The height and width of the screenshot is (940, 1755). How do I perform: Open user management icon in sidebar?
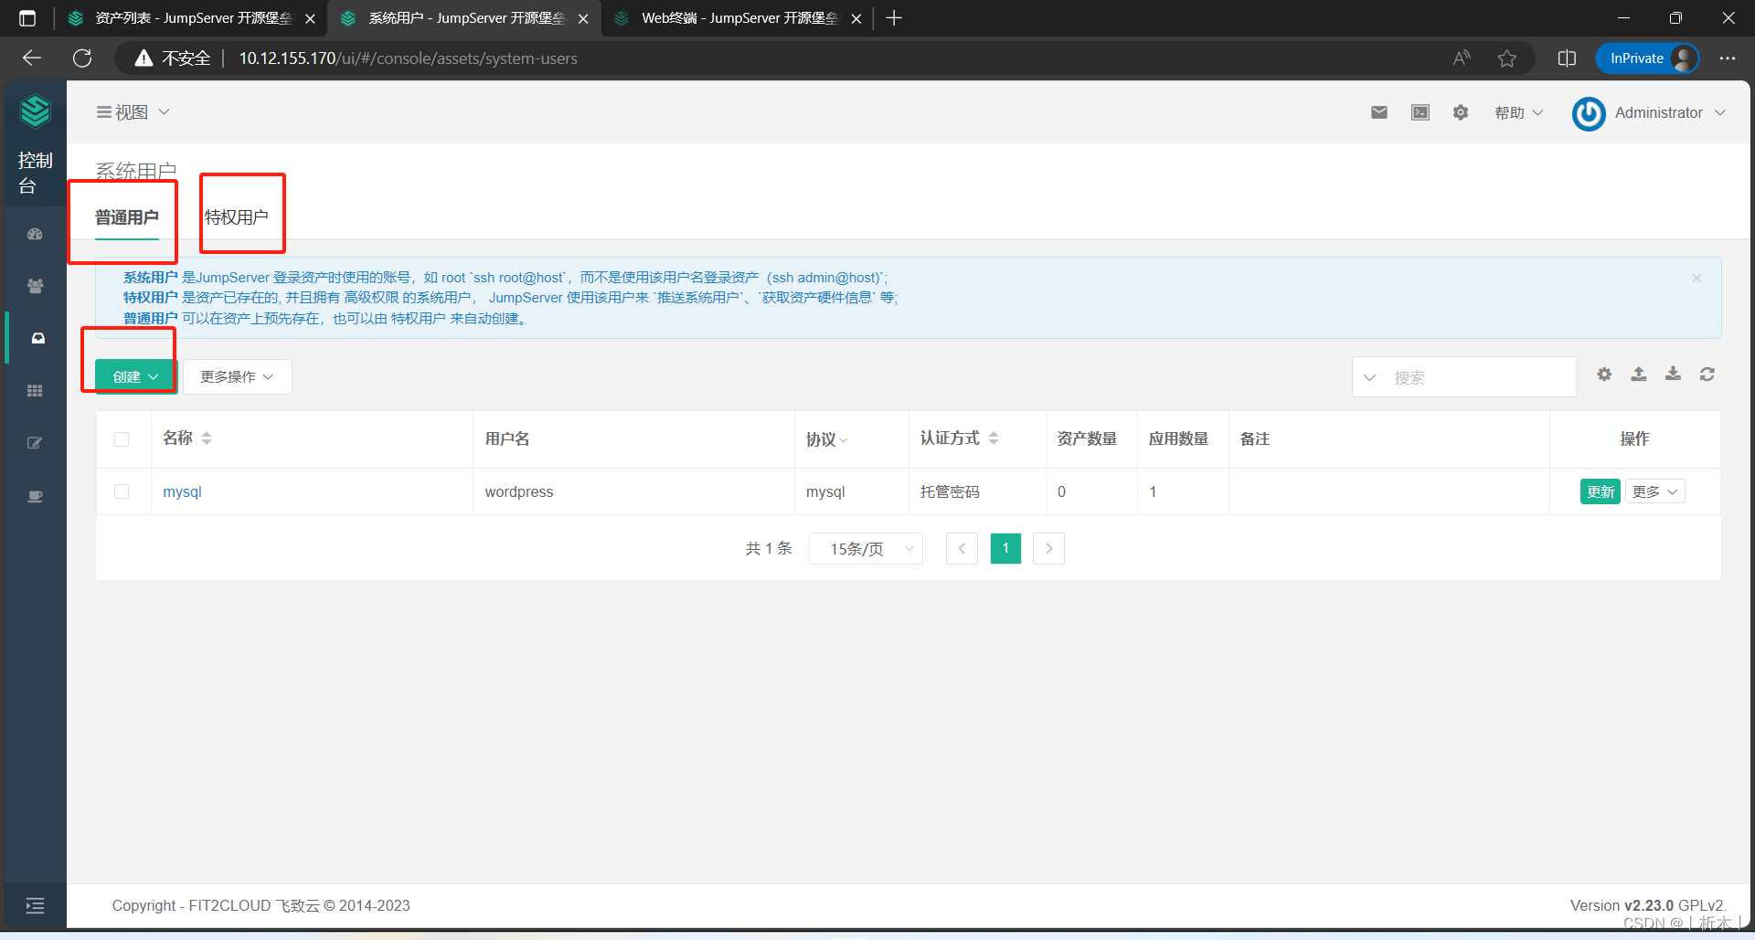35,286
